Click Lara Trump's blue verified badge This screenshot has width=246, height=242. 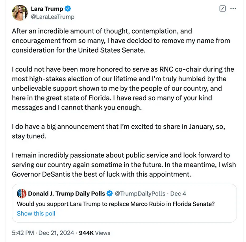68,9
